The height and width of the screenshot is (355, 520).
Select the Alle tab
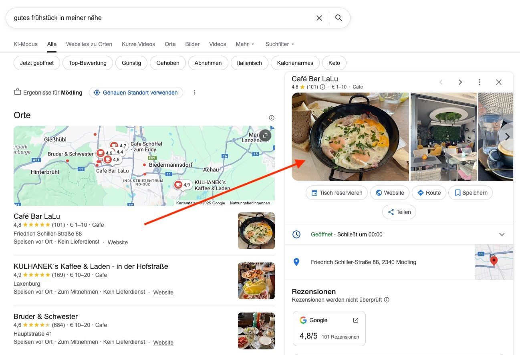coord(52,44)
